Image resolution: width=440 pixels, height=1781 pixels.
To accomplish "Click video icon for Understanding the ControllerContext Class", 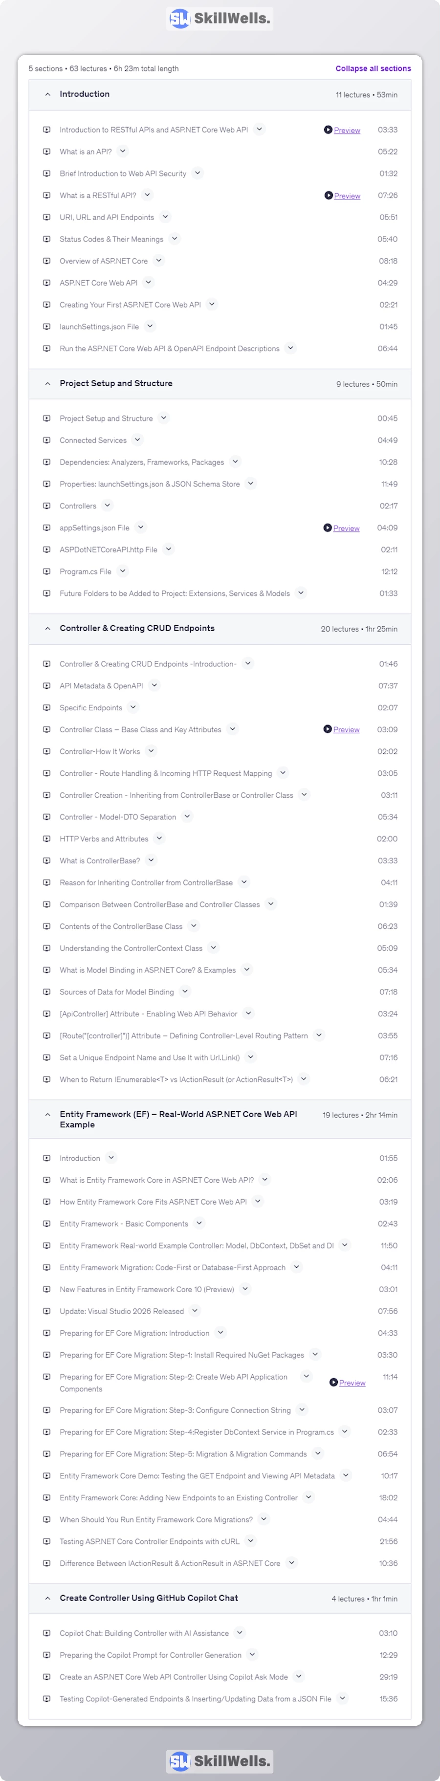I will click(x=46, y=948).
